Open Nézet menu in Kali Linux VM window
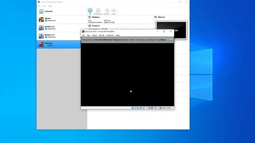255x143 pixels. tap(94, 35)
